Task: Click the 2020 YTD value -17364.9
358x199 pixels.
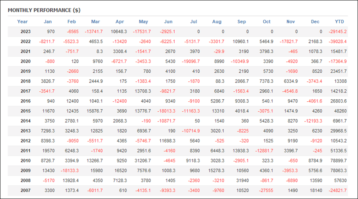Action: [x=337, y=61]
